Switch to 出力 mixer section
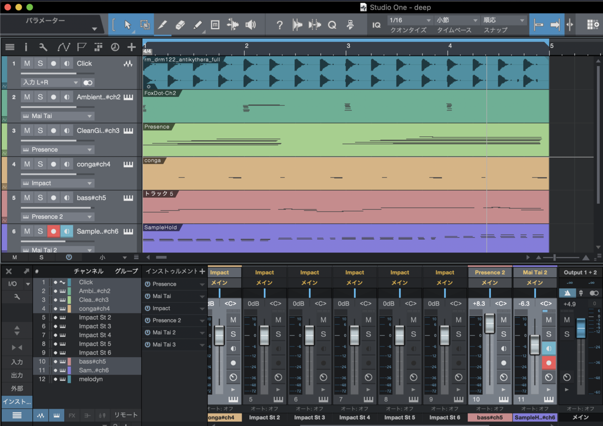The width and height of the screenshot is (603, 426). 17,375
